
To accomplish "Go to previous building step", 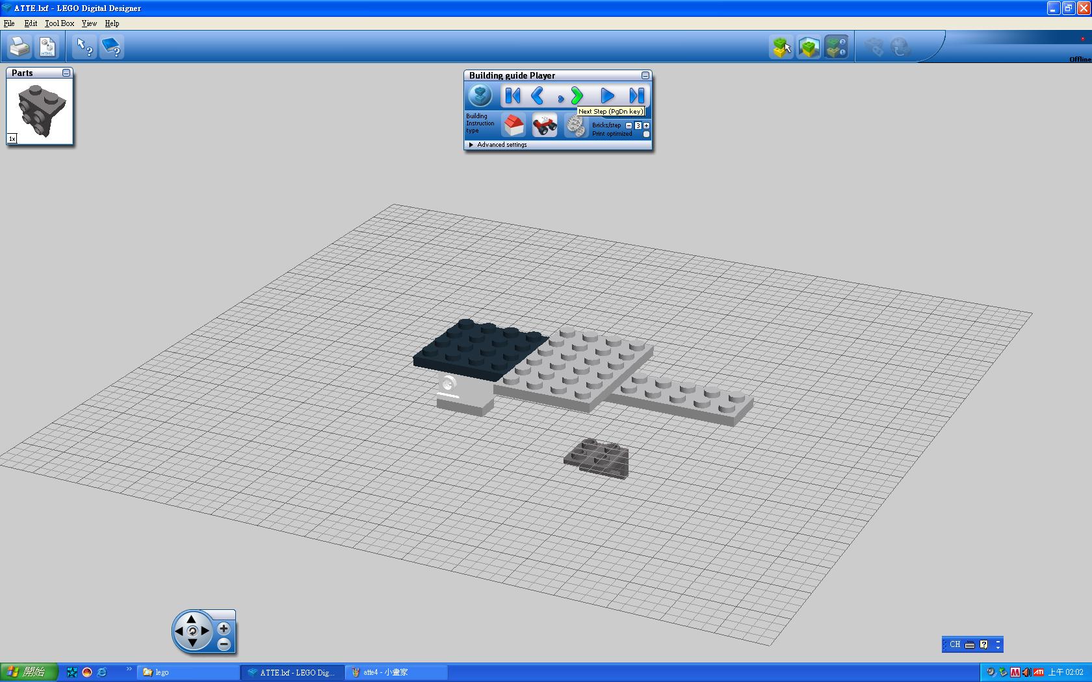I will [x=538, y=96].
